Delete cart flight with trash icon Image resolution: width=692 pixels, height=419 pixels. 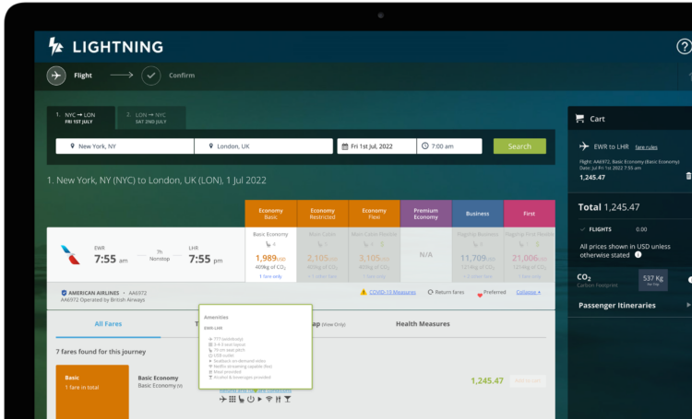tap(688, 176)
